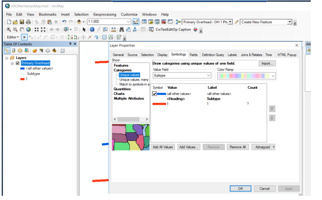Click the Add Values... button

click(189, 147)
